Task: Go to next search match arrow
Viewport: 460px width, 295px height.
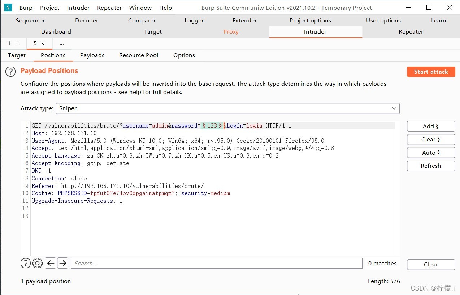Action: [x=63, y=263]
